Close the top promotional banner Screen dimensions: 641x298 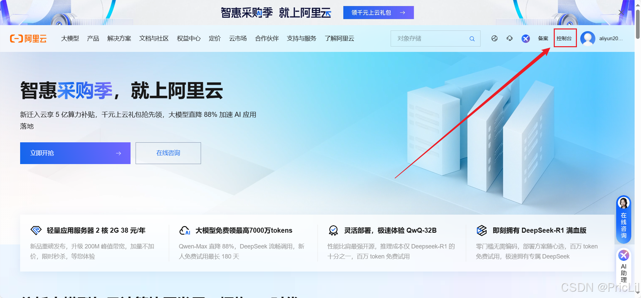(x=621, y=12)
